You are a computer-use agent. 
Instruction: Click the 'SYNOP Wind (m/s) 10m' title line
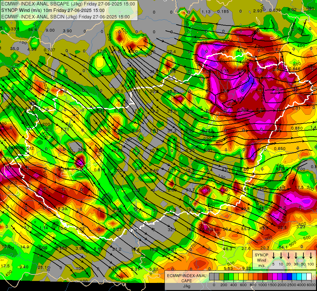[x=53, y=10]
